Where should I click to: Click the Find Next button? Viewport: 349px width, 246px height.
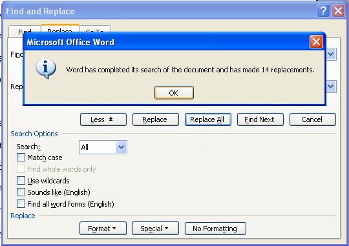pyautogui.click(x=260, y=119)
